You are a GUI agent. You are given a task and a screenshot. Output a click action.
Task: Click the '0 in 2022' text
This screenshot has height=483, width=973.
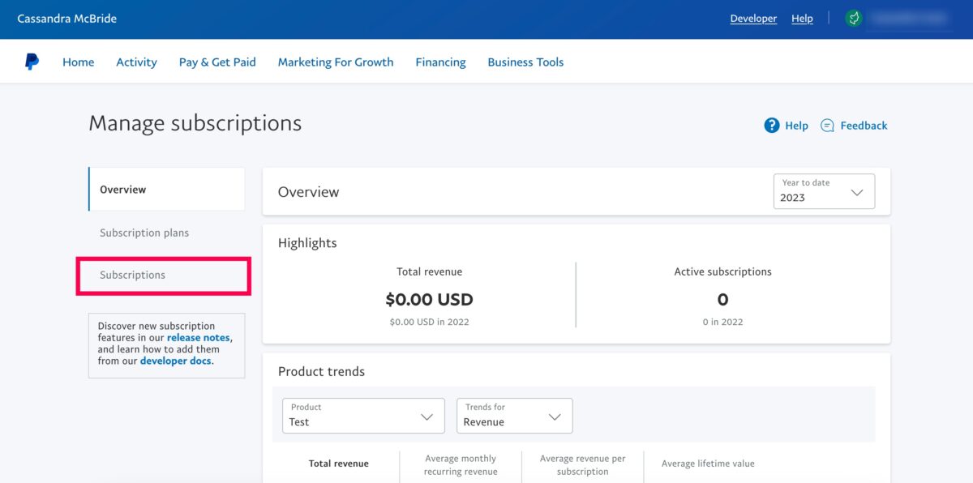(722, 322)
